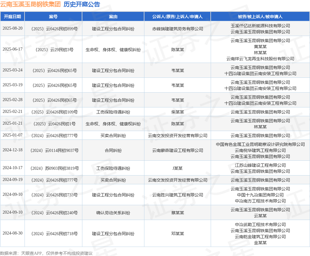The height and width of the screenshot is (256, 310).
Task: Click plaintiff 云南胜兴建筑工程有限公司
Action: 177,195
